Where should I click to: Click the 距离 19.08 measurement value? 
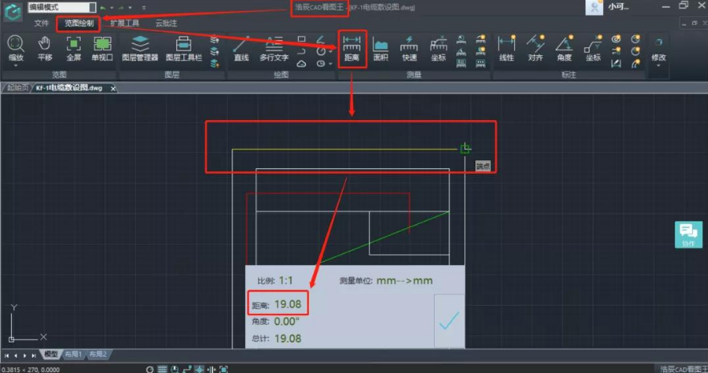click(288, 304)
